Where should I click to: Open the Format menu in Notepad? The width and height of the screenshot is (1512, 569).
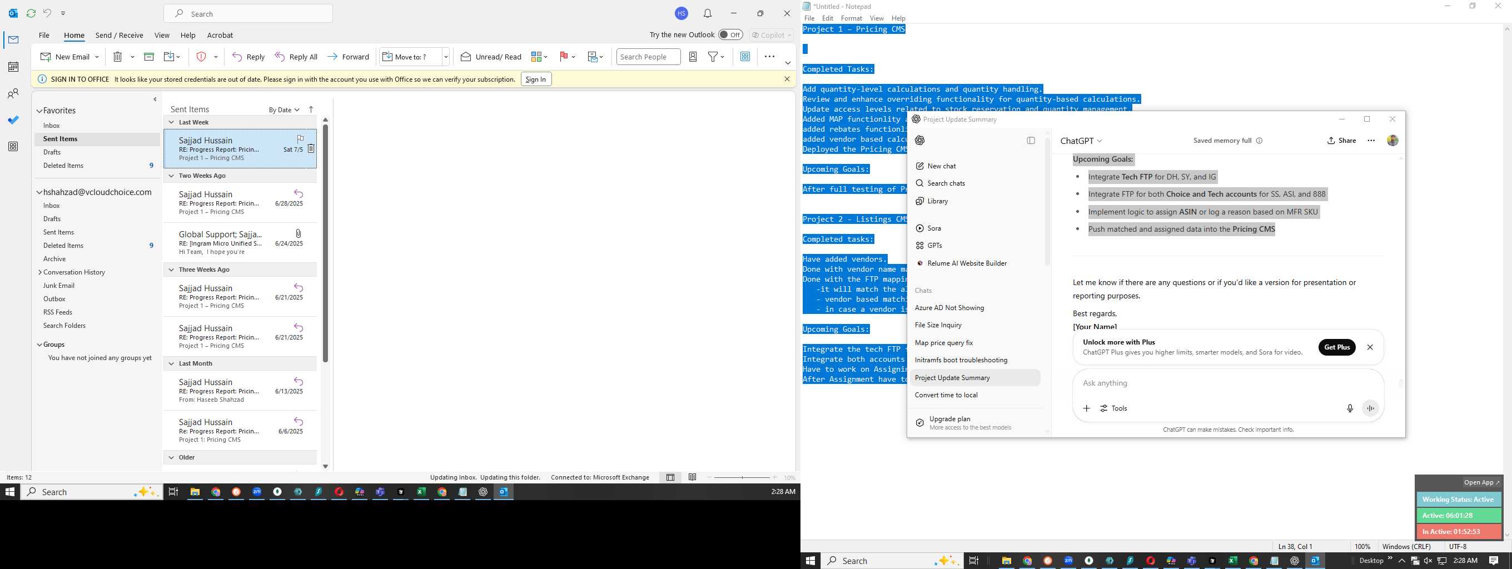(851, 18)
